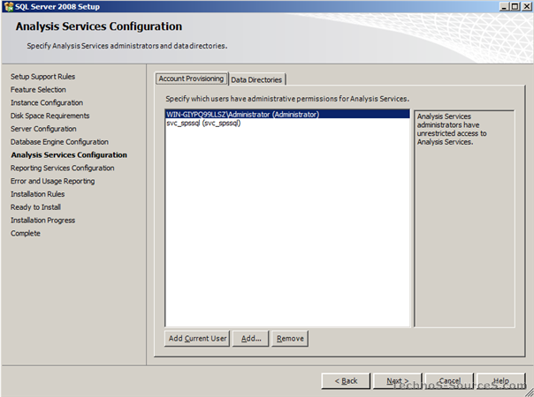Screen dimensions: 534x397
Task: Click Complete step in sidebar
Action: (26, 233)
